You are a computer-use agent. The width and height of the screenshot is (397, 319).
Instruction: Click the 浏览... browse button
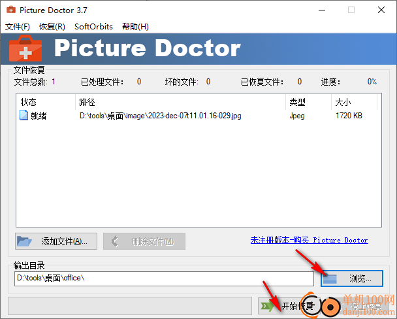pos(352,278)
